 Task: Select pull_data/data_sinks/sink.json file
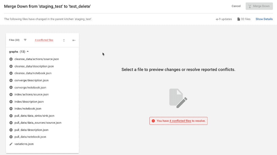pos(34,116)
